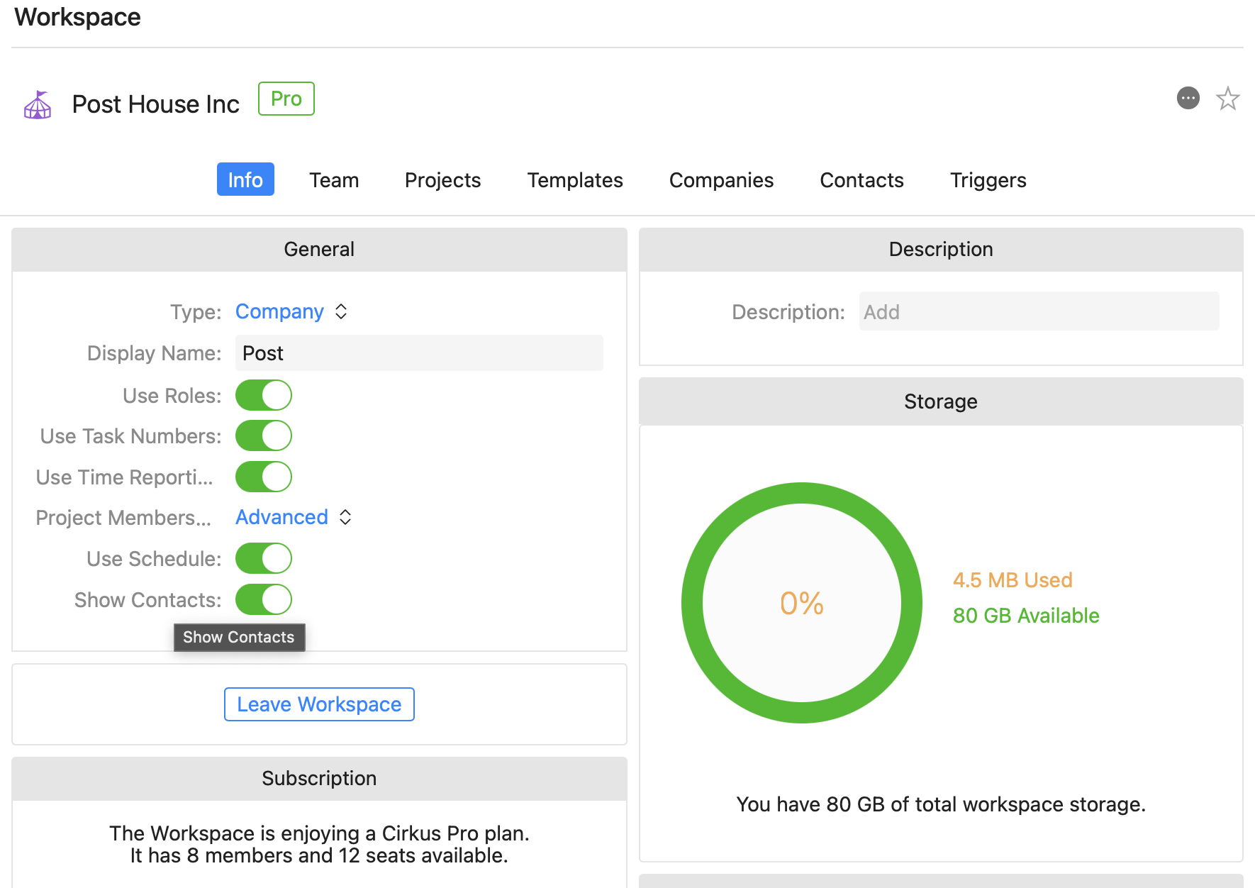Open the Projects tab
The width and height of the screenshot is (1255, 888).
[x=442, y=179]
